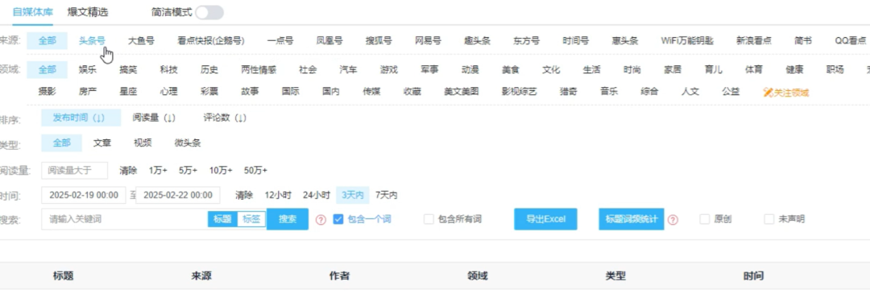Click the 标题词频统计 button
This screenshot has height=298, width=870.
coord(632,219)
